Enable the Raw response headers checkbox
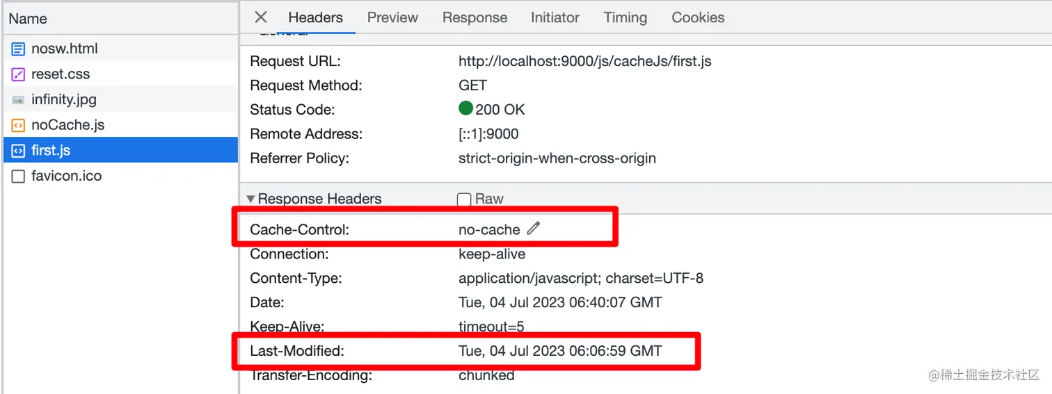The image size is (1052, 394). [464, 199]
